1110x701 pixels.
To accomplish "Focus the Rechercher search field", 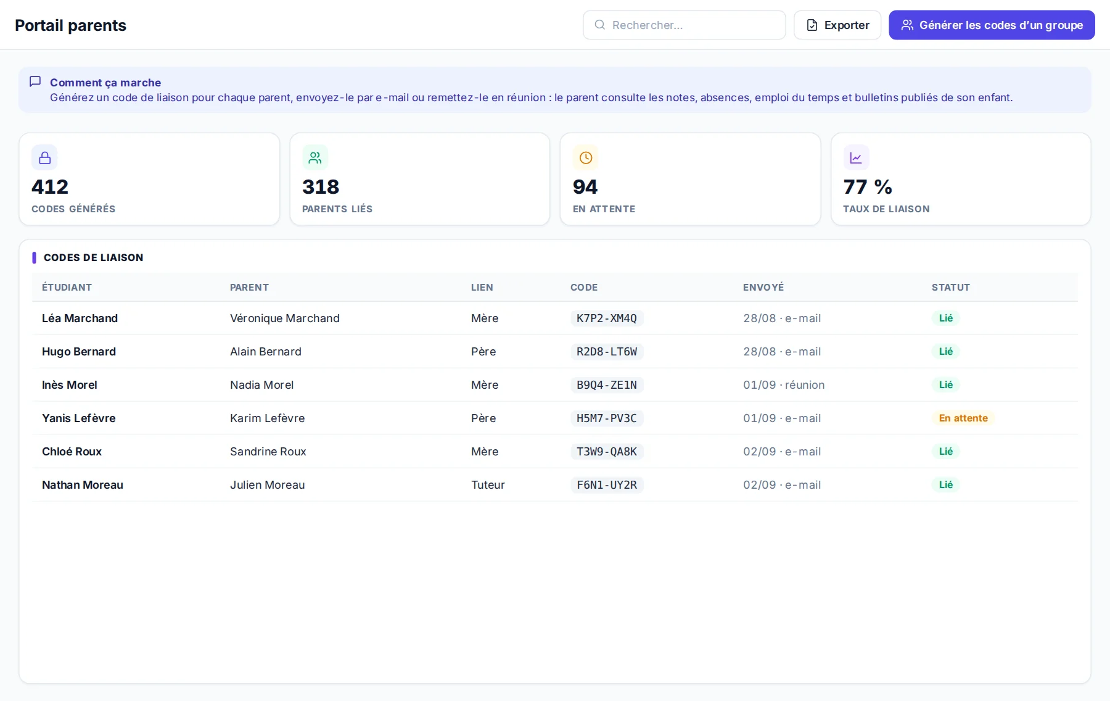I will 684,25.
